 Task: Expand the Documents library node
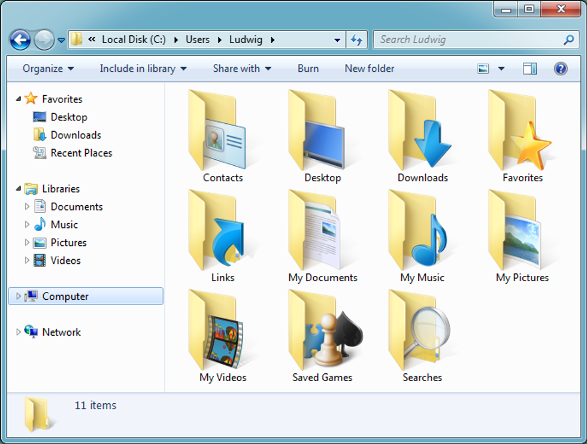point(27,207)
